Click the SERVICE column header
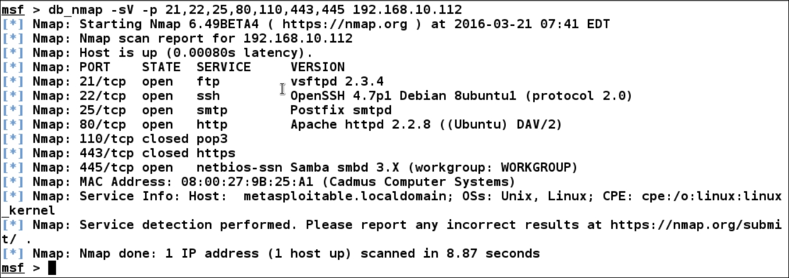 click(223, 67)
